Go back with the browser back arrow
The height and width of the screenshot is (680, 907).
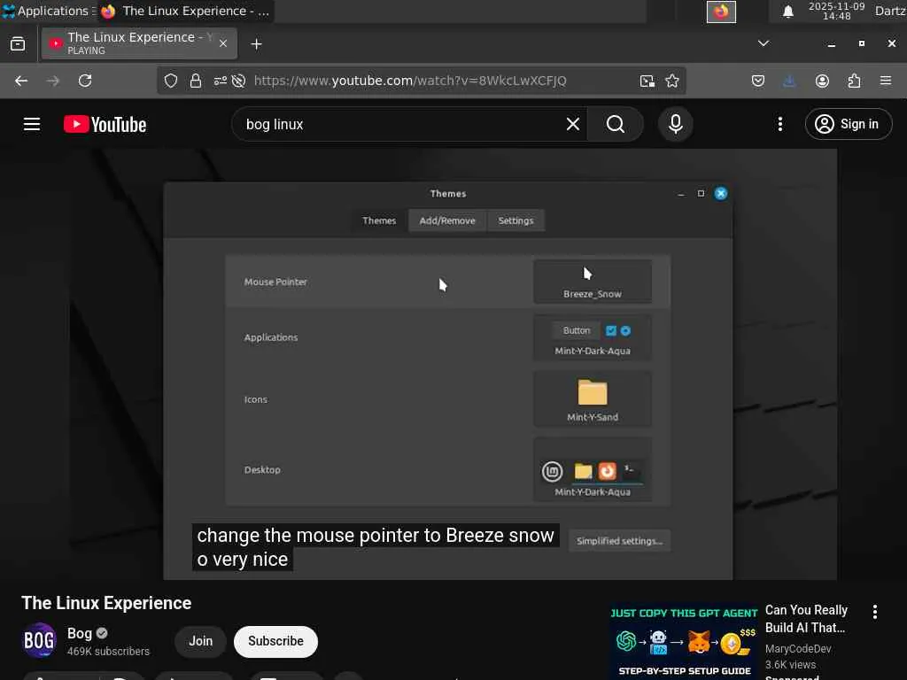(21, 81)
